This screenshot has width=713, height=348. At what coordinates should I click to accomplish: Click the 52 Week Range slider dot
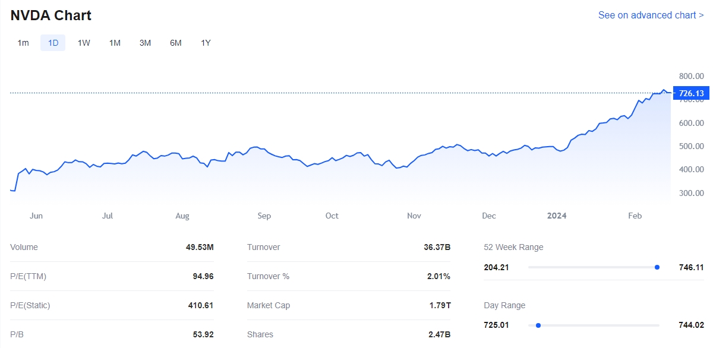pyautogui.click(x=657, y=267)
